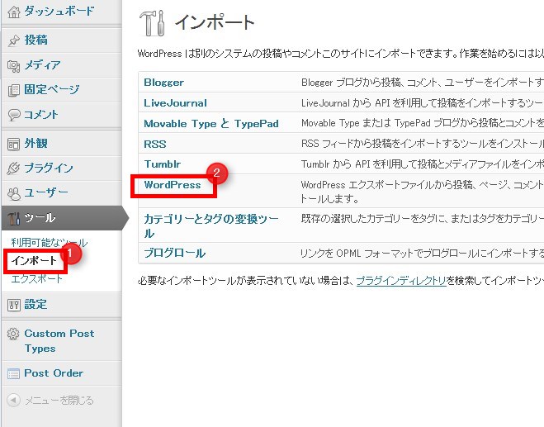The height and width of the screenshot is (427, 544).
Task: Click the Blogger row description text
Action: [422, 83]
